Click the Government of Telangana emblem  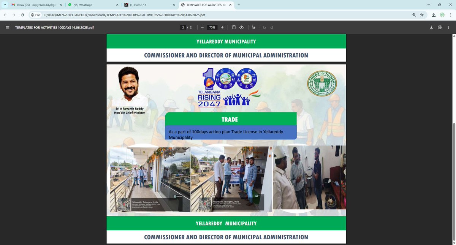tap(321, 83)
